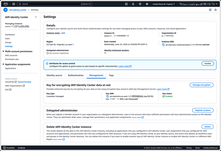The image size is (221, 151).
Task: Collapse the Application assignments section
Action: (3, 64)
